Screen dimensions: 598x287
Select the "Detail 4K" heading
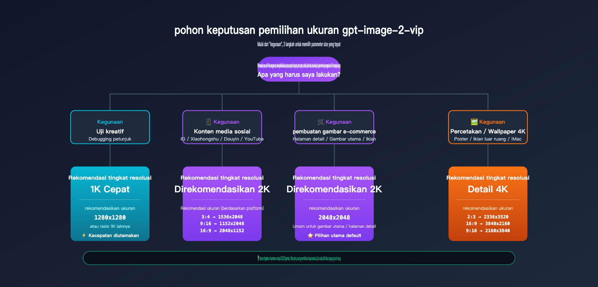pos(488,189)
